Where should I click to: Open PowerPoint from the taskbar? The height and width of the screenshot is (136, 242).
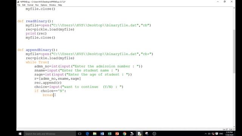[x=117, y=134]
